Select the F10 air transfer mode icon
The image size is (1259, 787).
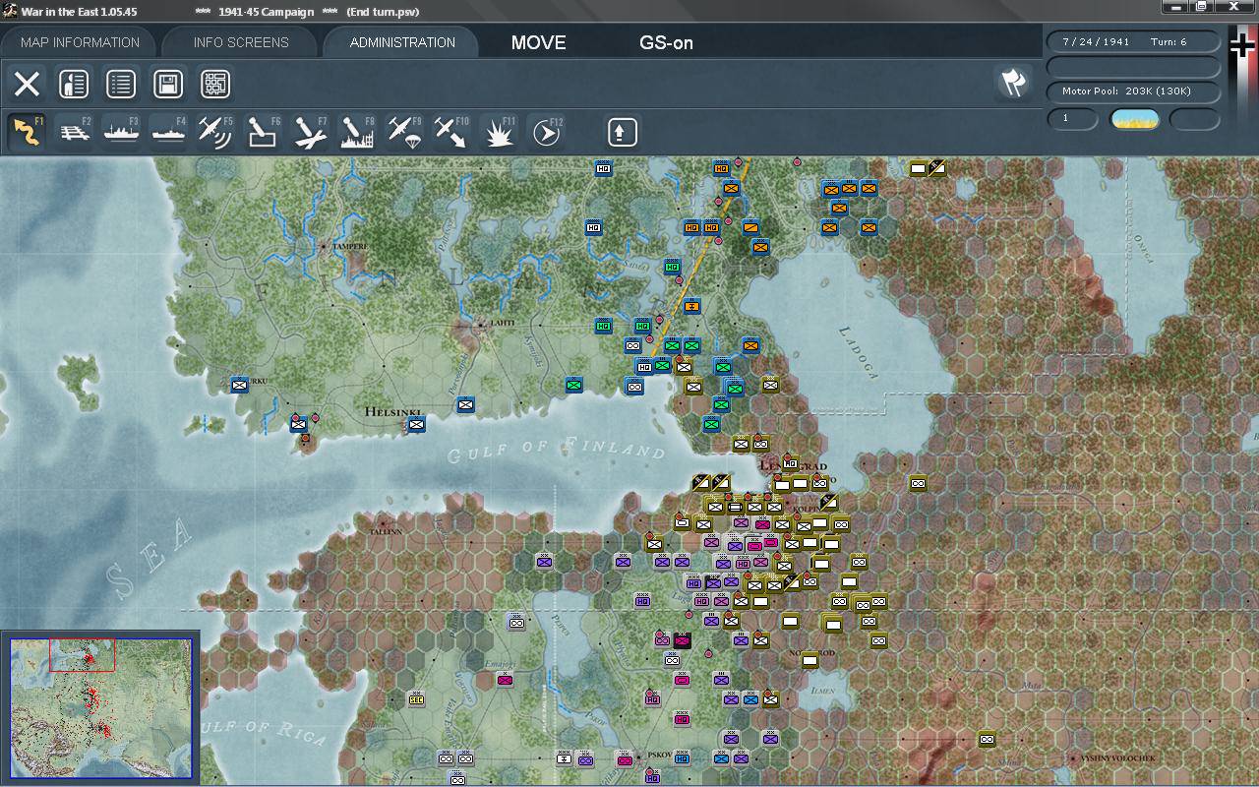pos(452,132)
